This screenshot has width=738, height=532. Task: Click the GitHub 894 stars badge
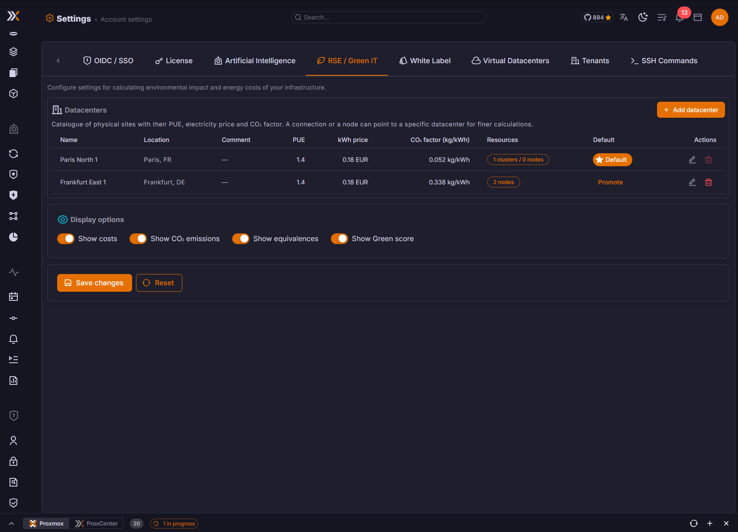click(x=597, y=17)
